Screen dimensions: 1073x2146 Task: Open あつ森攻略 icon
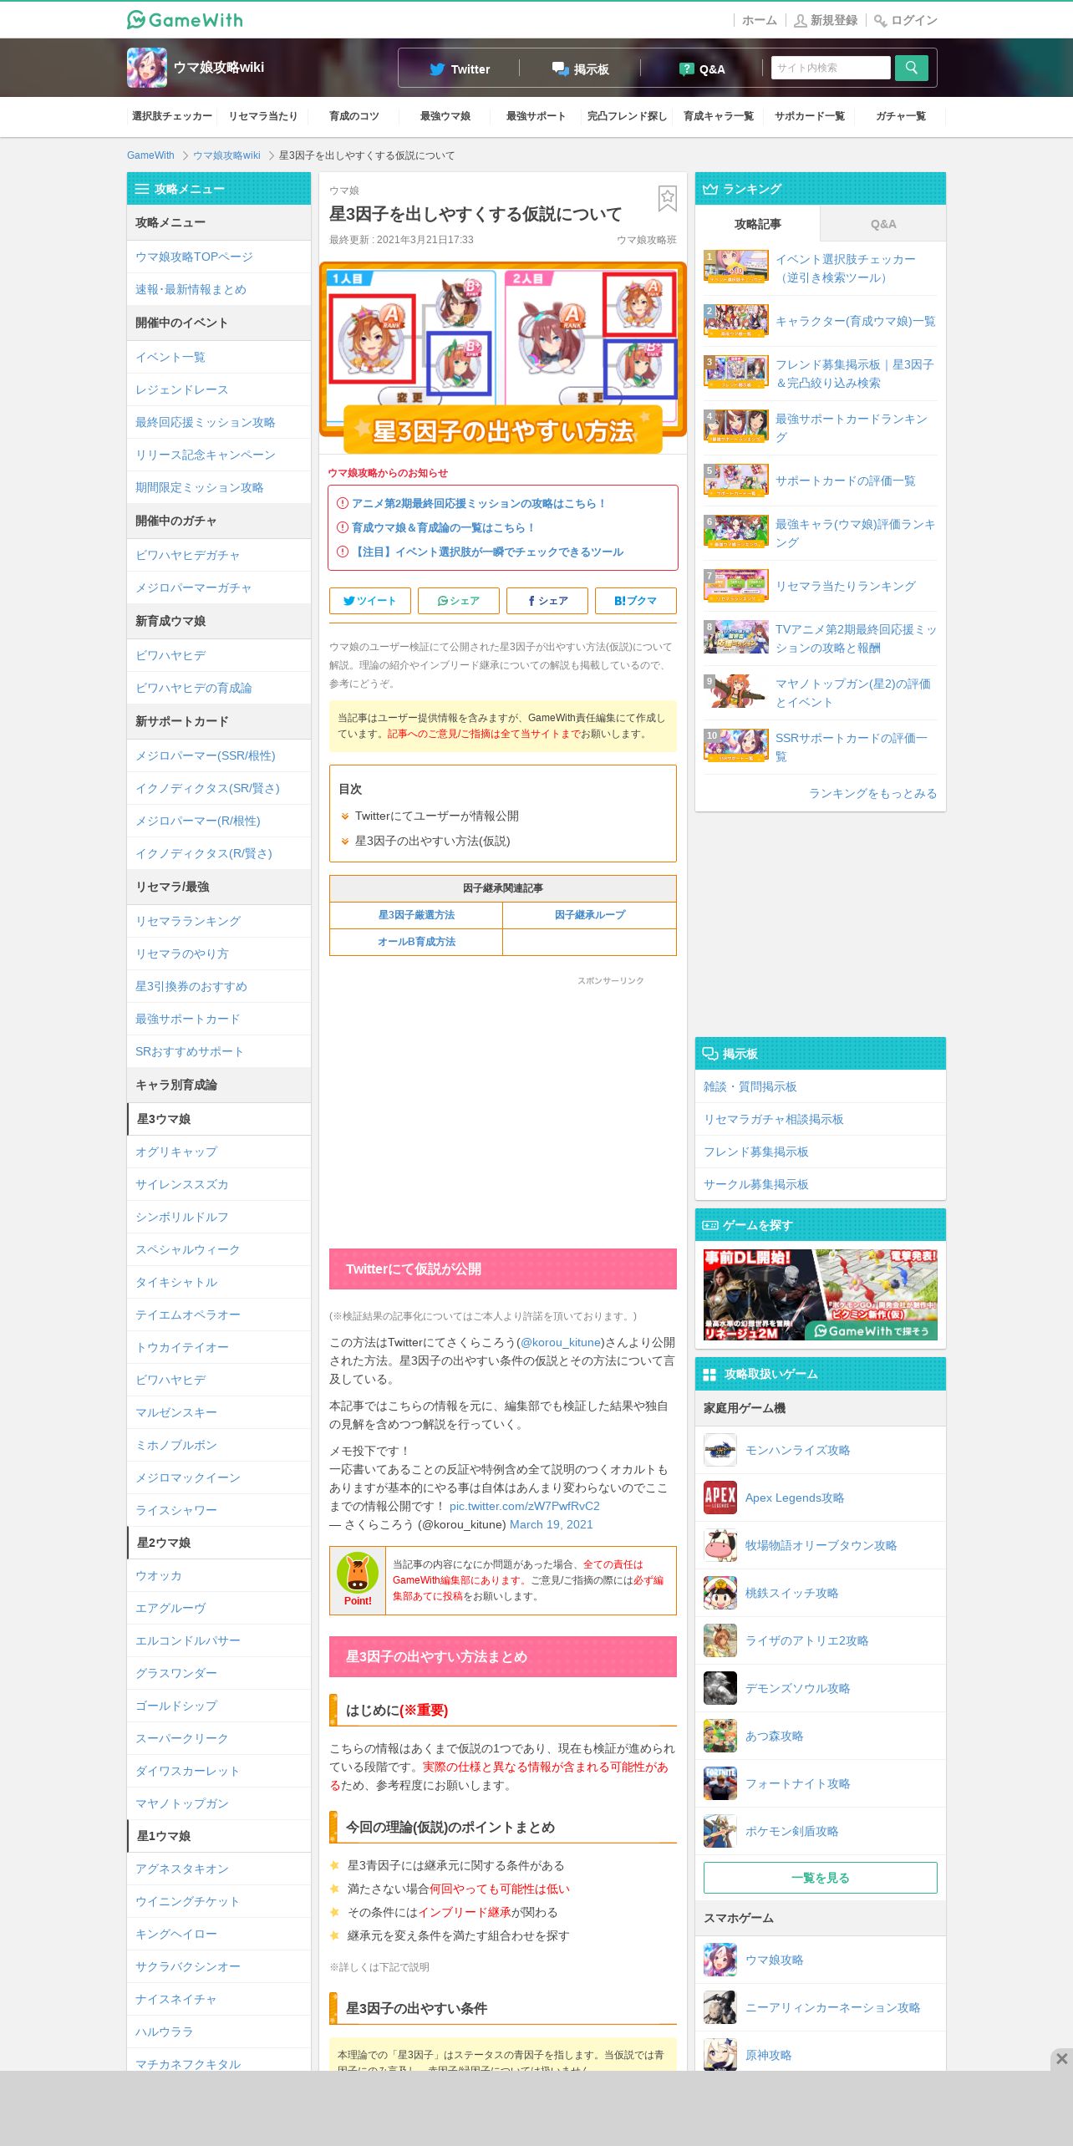tap(720, 1737)
